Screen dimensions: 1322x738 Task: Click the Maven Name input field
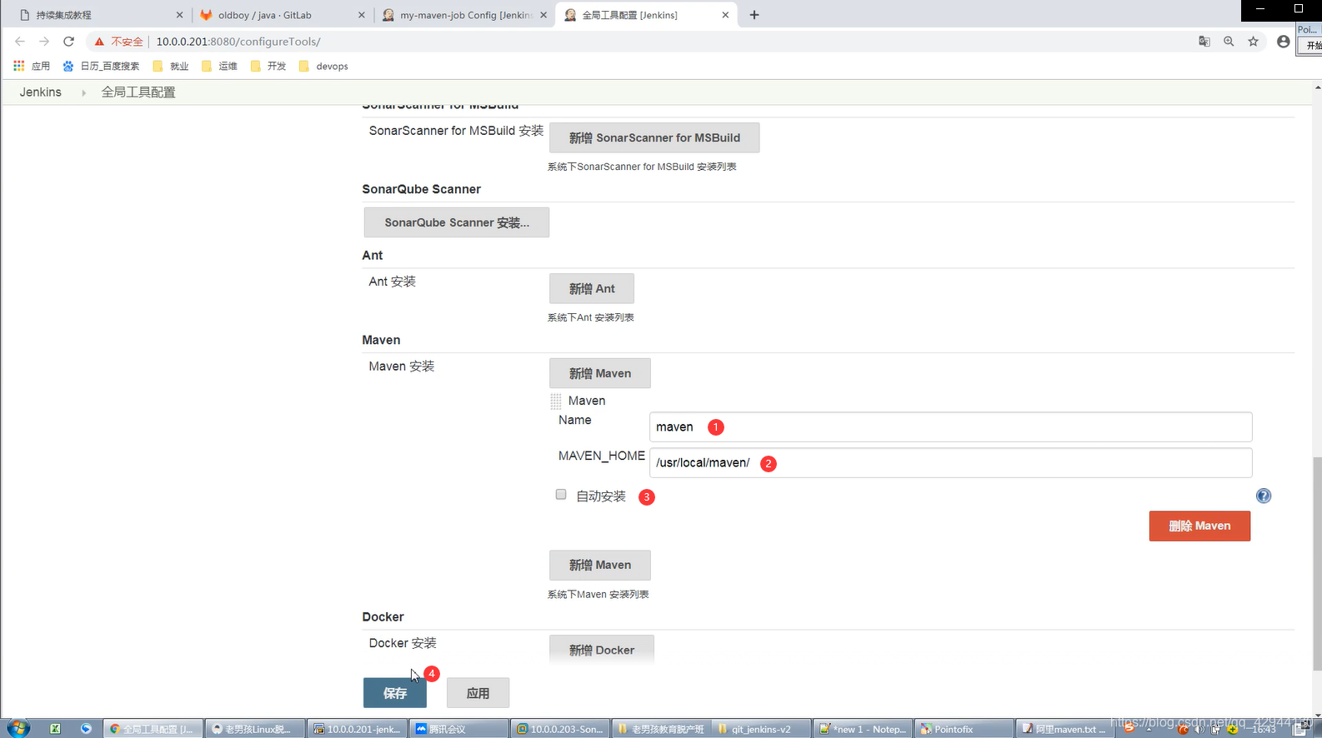pyautogui.click(x=950, y=426)
